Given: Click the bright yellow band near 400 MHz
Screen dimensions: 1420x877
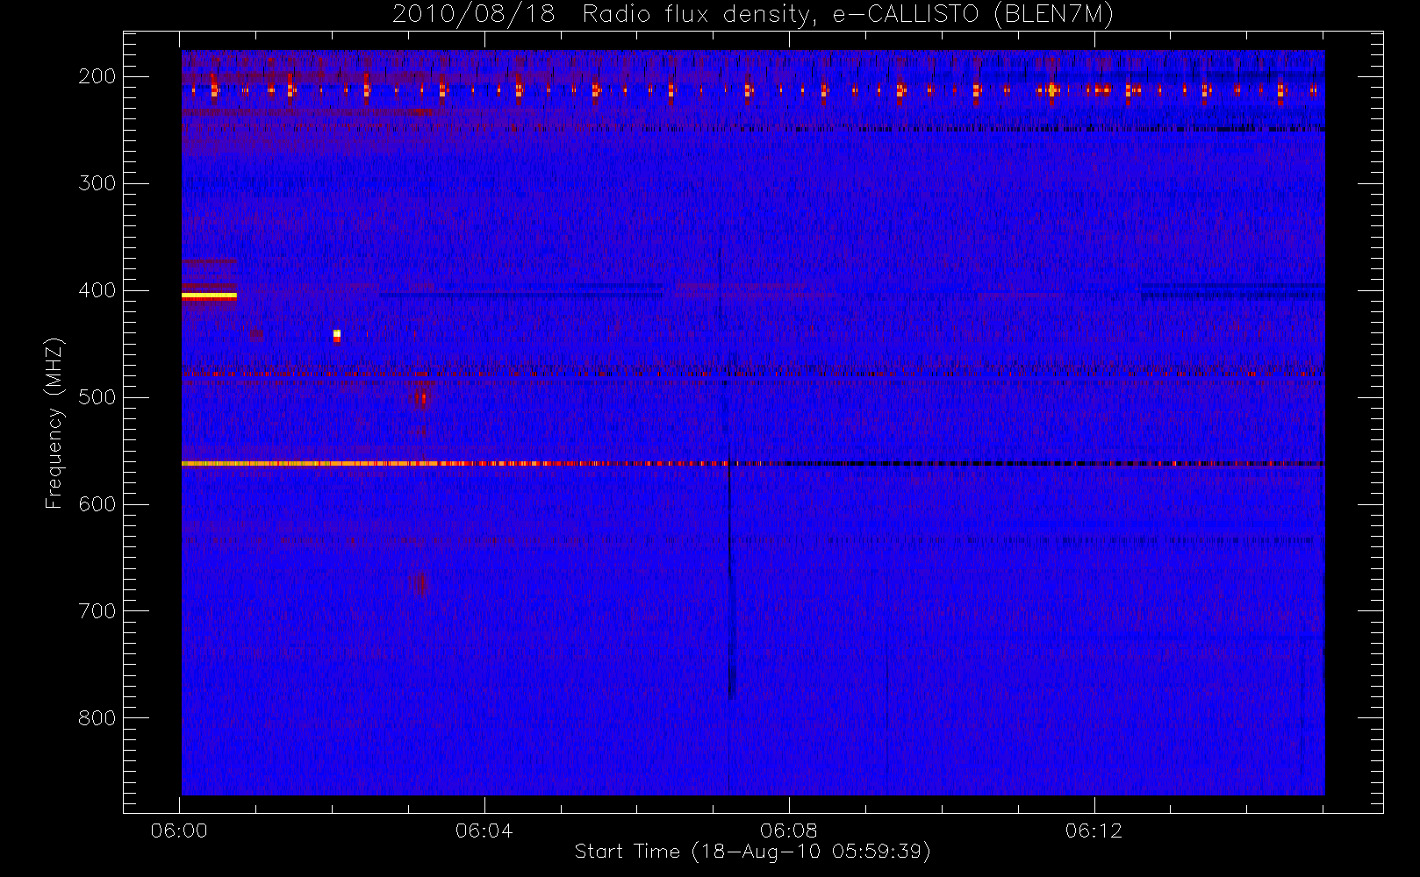Looking at the screenshot, I should pos(209,296).
